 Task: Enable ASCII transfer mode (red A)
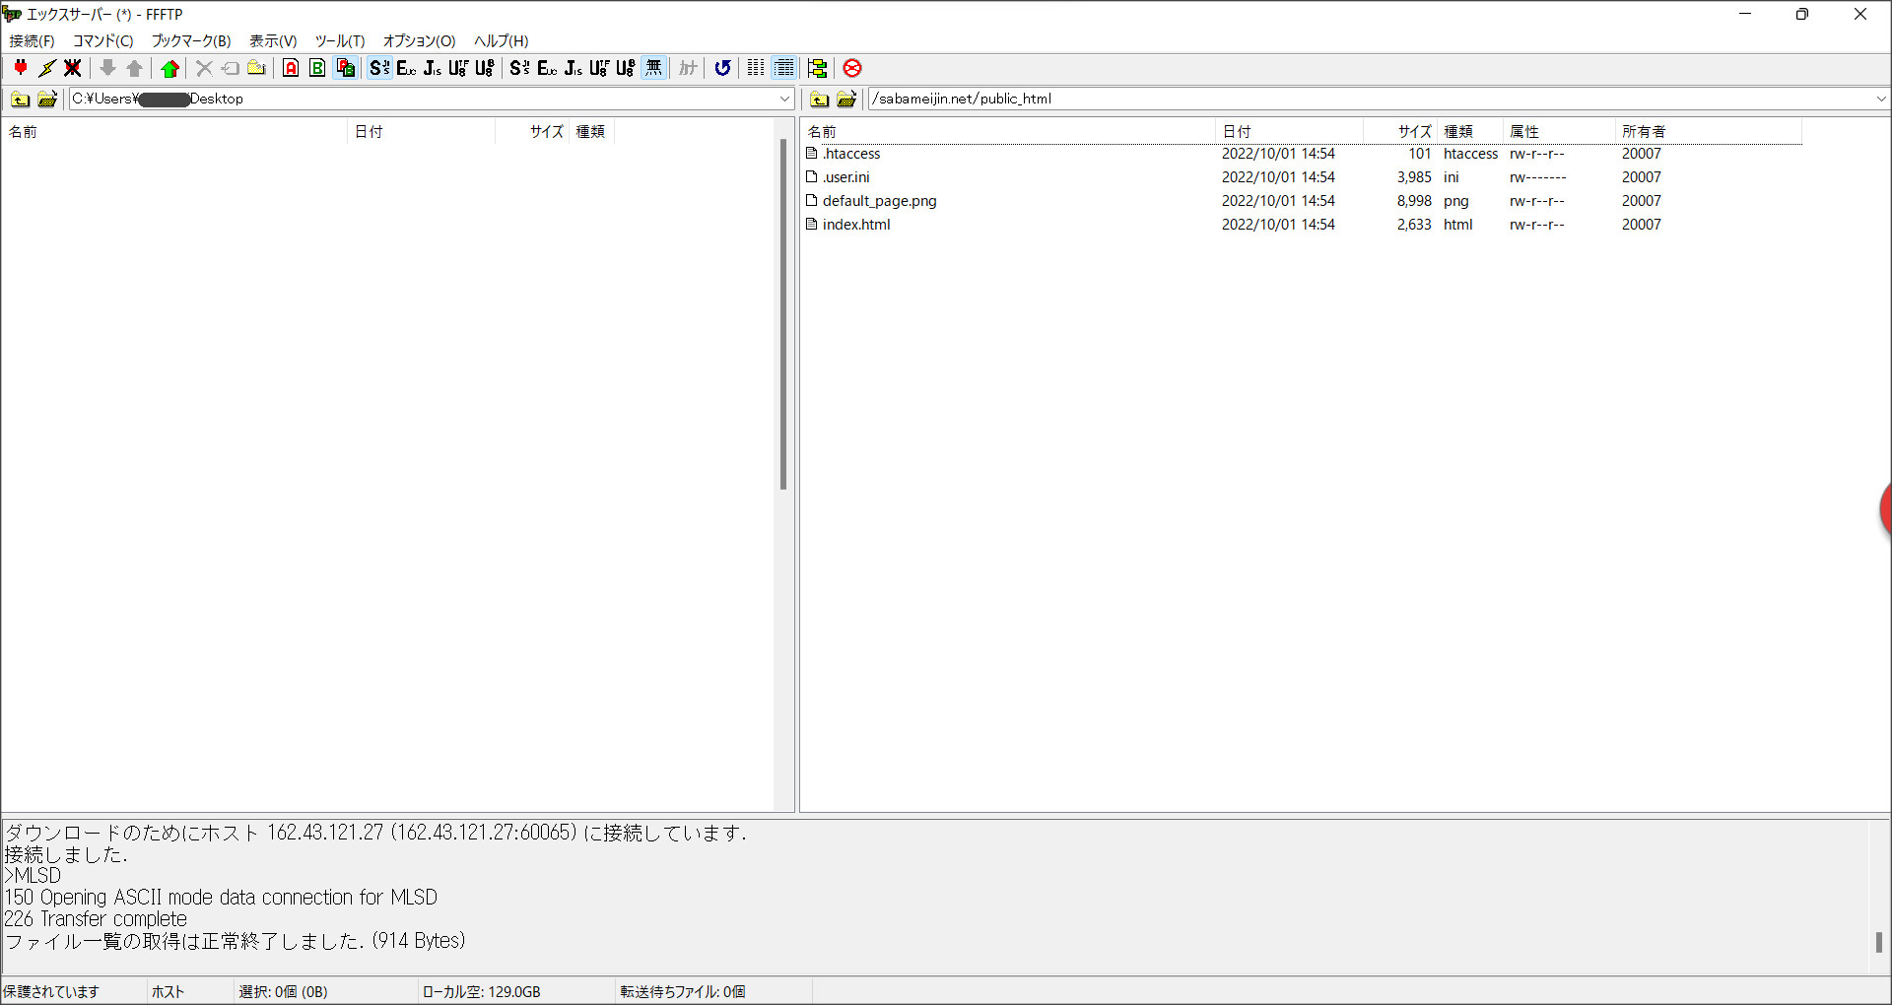click(291, 68)
